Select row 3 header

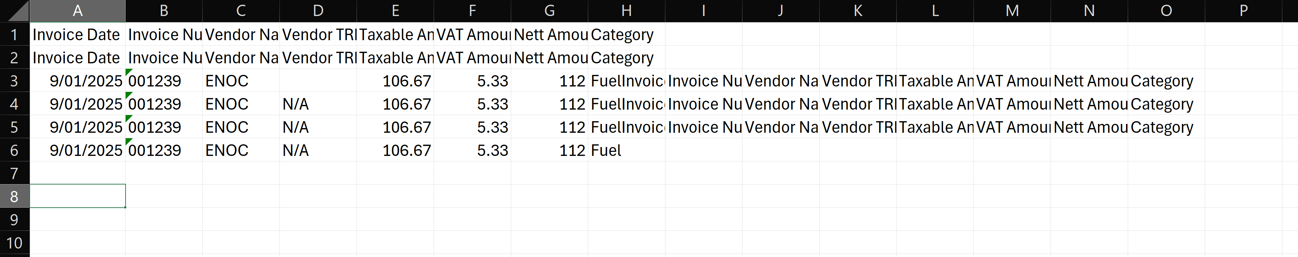15,80
